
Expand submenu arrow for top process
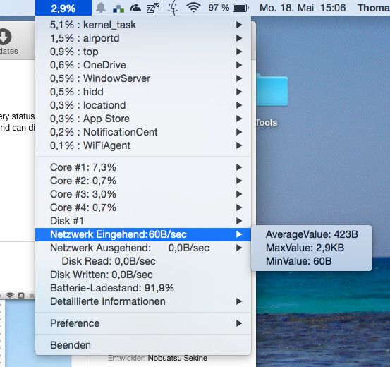pyautogui.click(x=239, y=52)
